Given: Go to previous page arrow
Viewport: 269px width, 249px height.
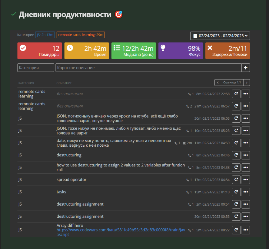Looking at the screenshot, I should 218,82.
